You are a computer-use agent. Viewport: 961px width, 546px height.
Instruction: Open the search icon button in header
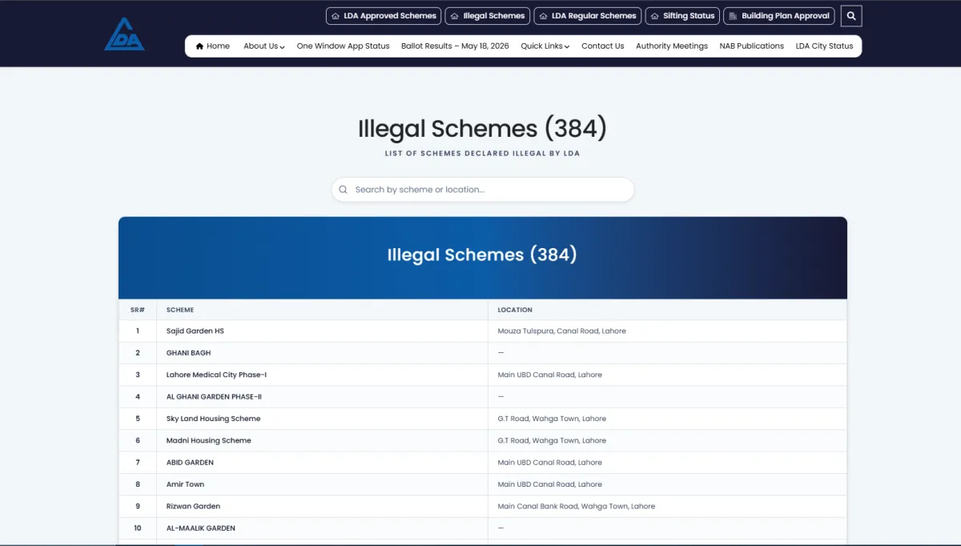pos(851,16)
